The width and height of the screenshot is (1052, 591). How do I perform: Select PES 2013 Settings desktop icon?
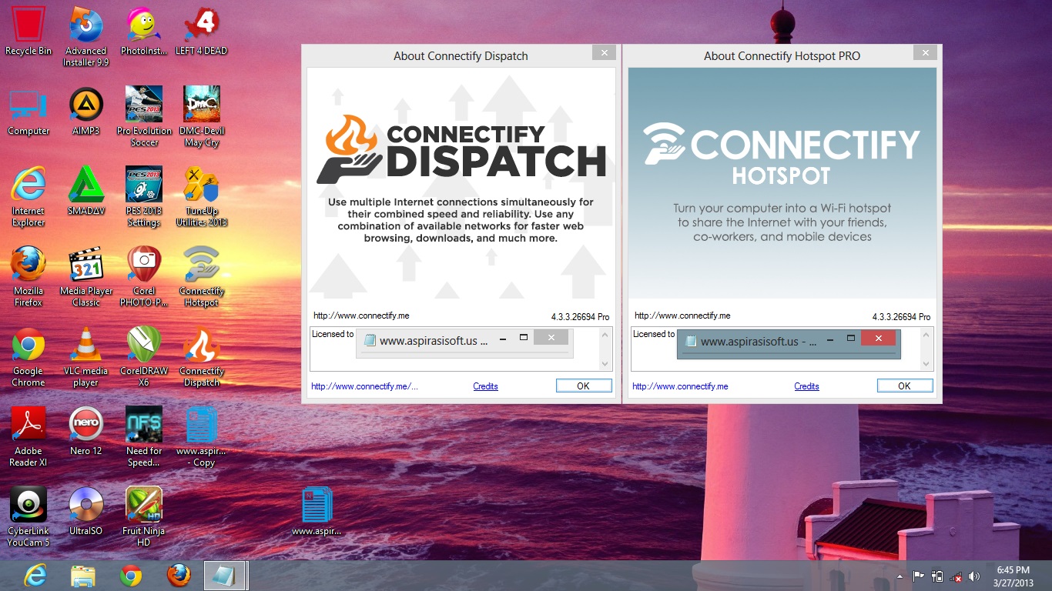pos(144,197)
